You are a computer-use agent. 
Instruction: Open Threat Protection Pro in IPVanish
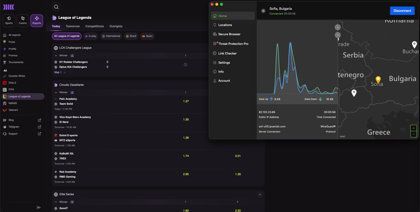233,43
